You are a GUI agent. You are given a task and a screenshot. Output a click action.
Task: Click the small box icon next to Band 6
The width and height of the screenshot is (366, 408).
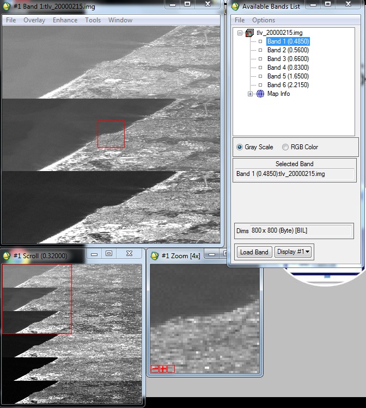[x=260, y=85]
